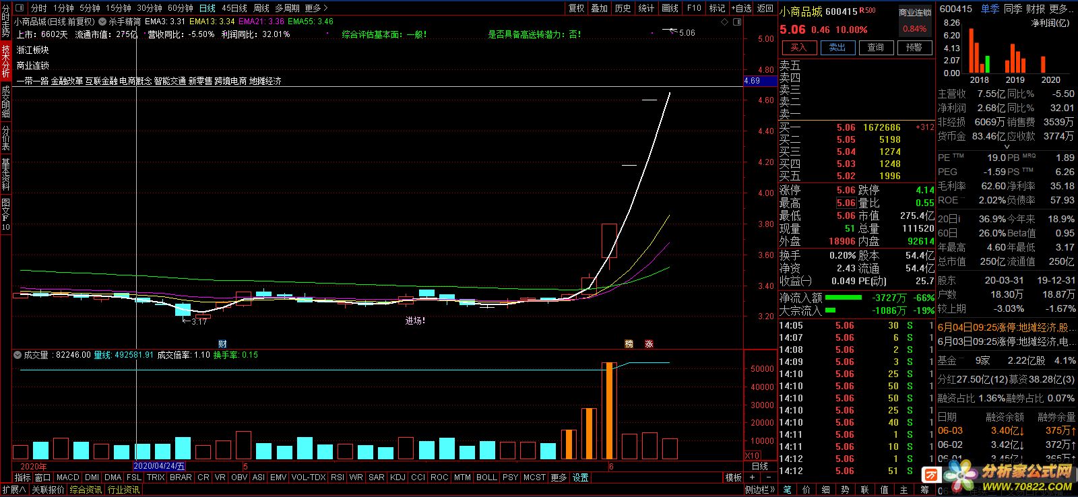Click the 设置 indicator settings button
The width and height of the screenshot is (1078, 497).
pyautogui.click(x=581, y=477)
